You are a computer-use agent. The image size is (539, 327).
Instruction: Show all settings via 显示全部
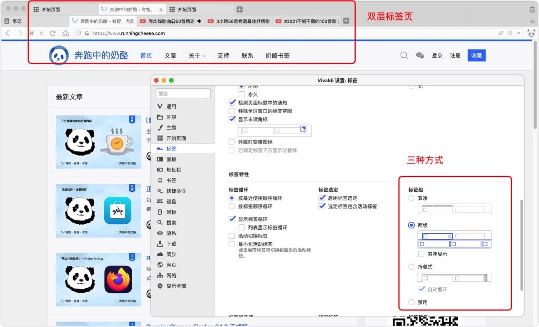click(x=176, y=286)
